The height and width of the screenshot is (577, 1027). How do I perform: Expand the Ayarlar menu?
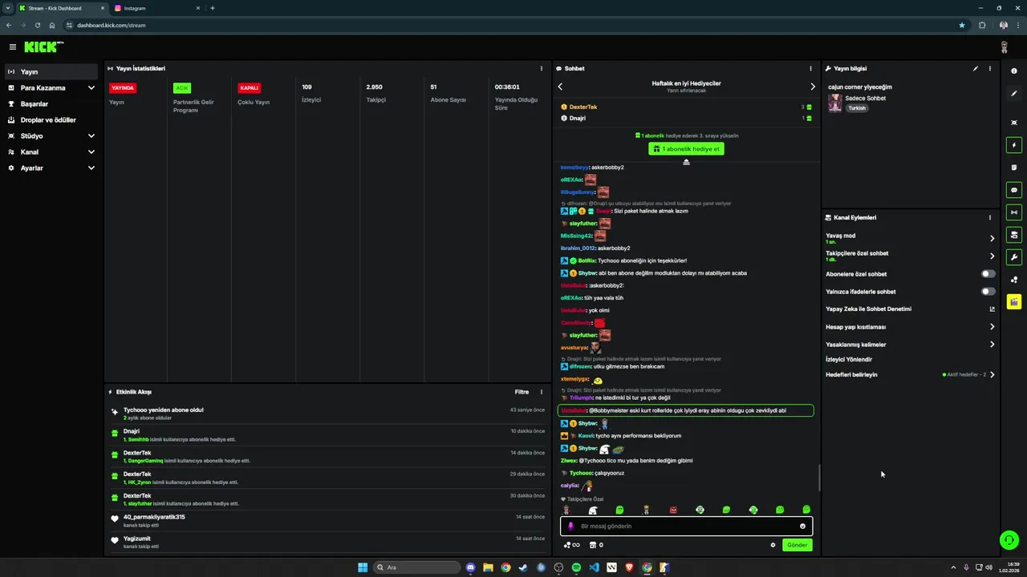[x=51, y=167]
